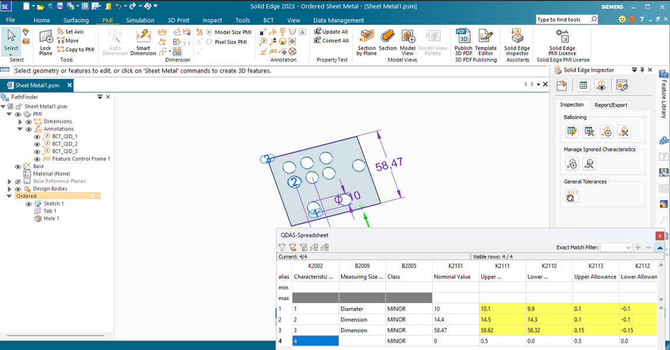
Task: Switch to Inspect ribbon tab
Action: point(212,20)
